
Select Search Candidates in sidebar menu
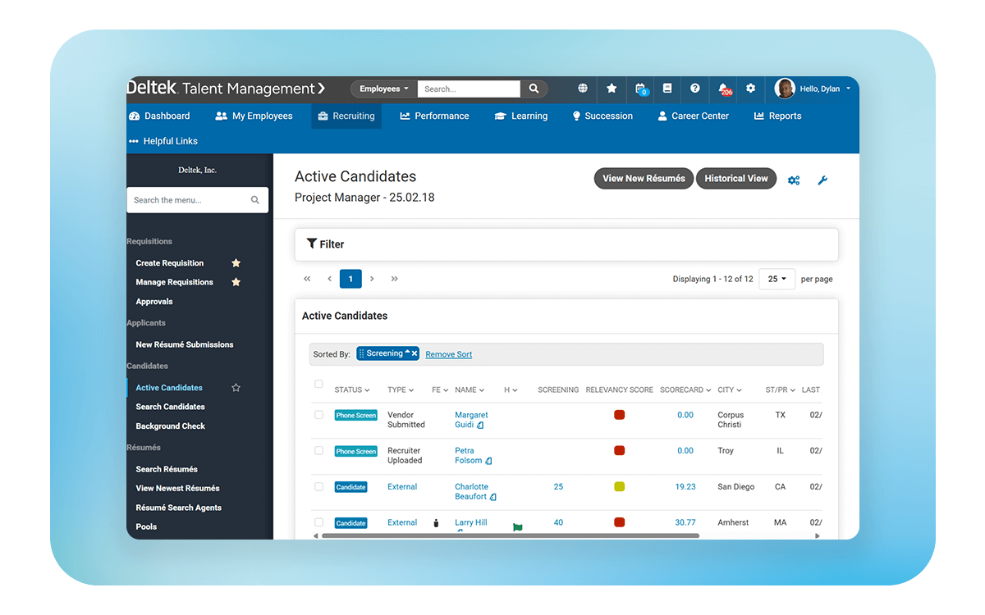click(170, 407)
